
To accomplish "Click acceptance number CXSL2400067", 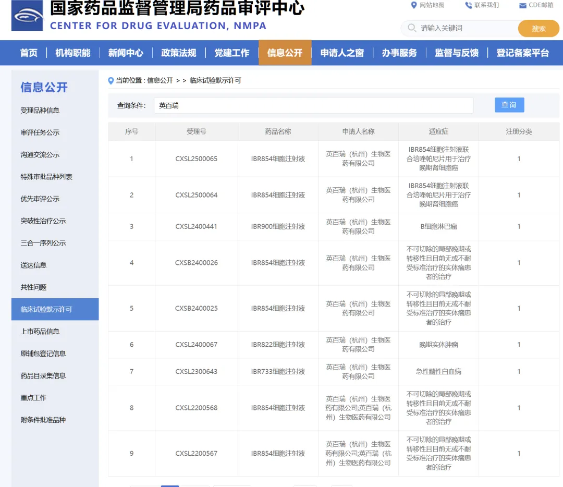I will [197, 345].
